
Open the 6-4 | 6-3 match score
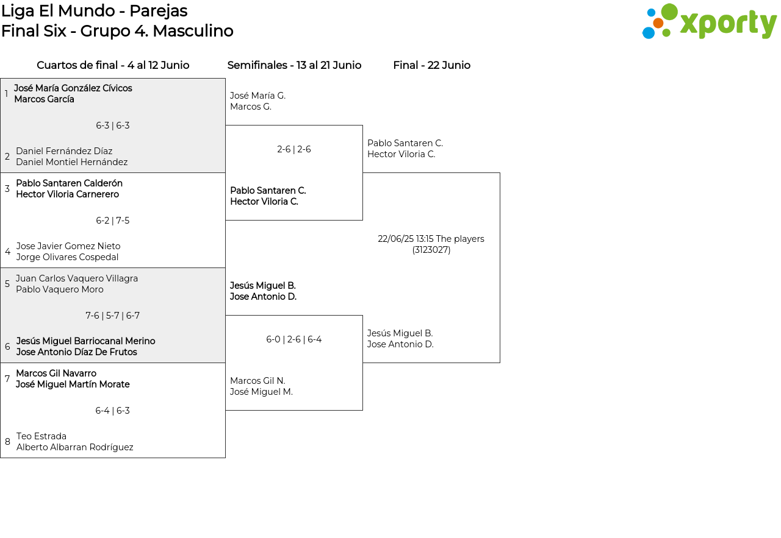point(113,411)
